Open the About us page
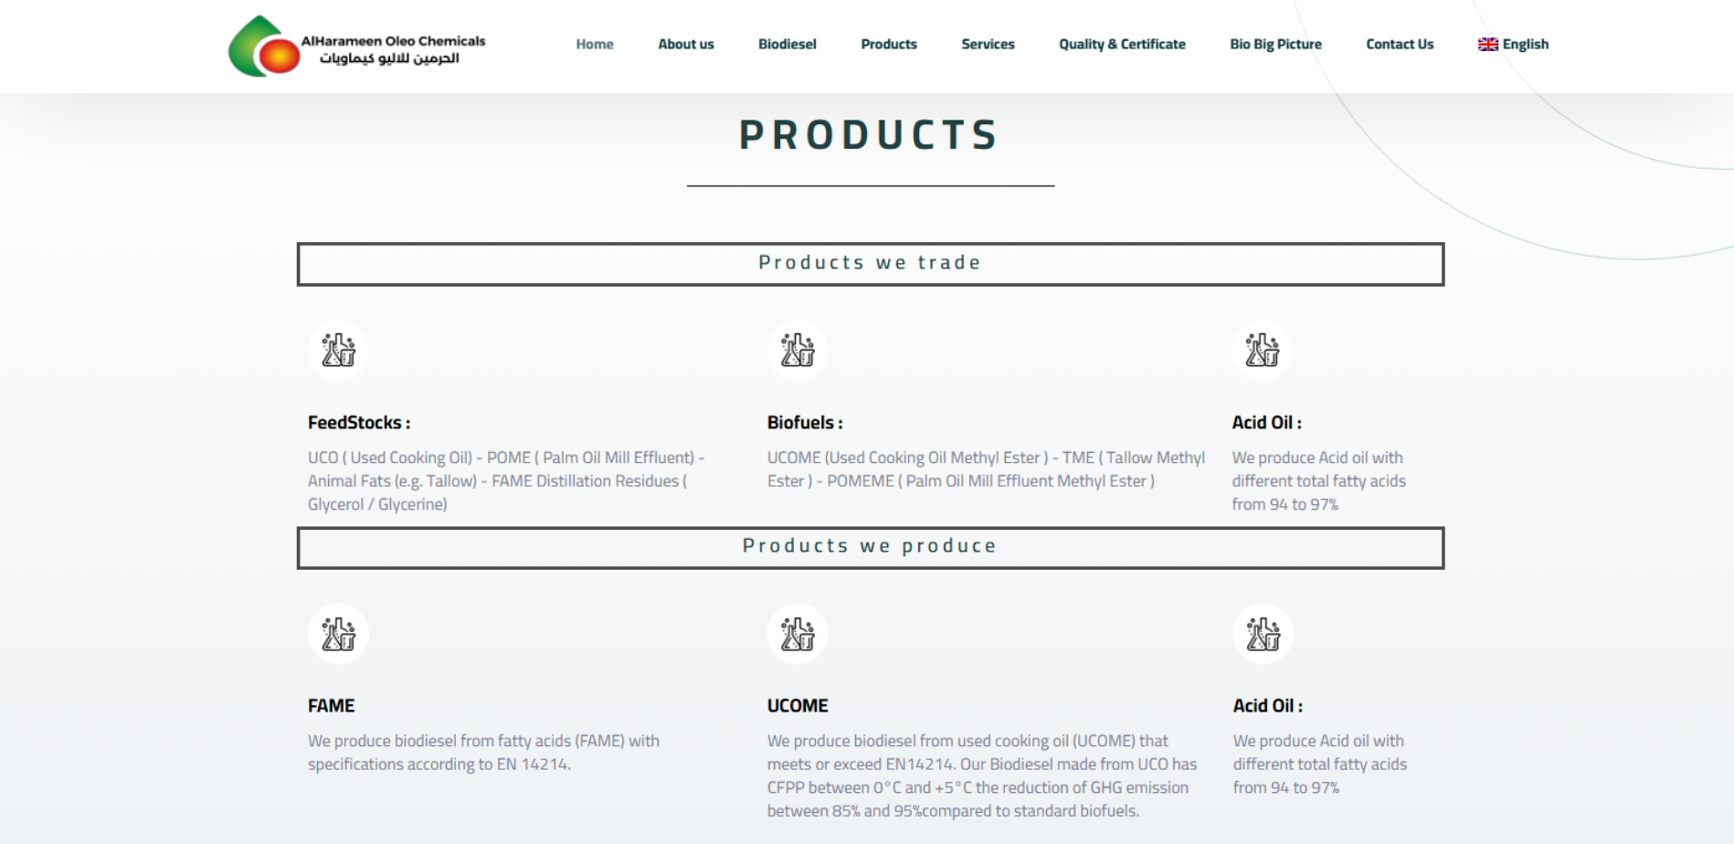Image resolution: width=1734 pixels, height=844 pixels. [686, 45]
